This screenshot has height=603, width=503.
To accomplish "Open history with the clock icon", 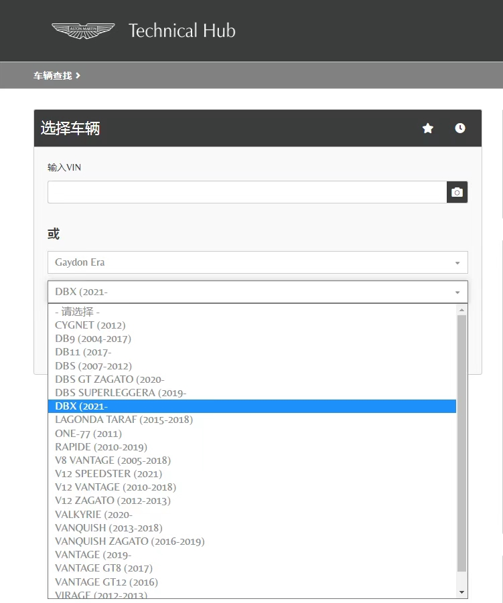I will point(460,128).
